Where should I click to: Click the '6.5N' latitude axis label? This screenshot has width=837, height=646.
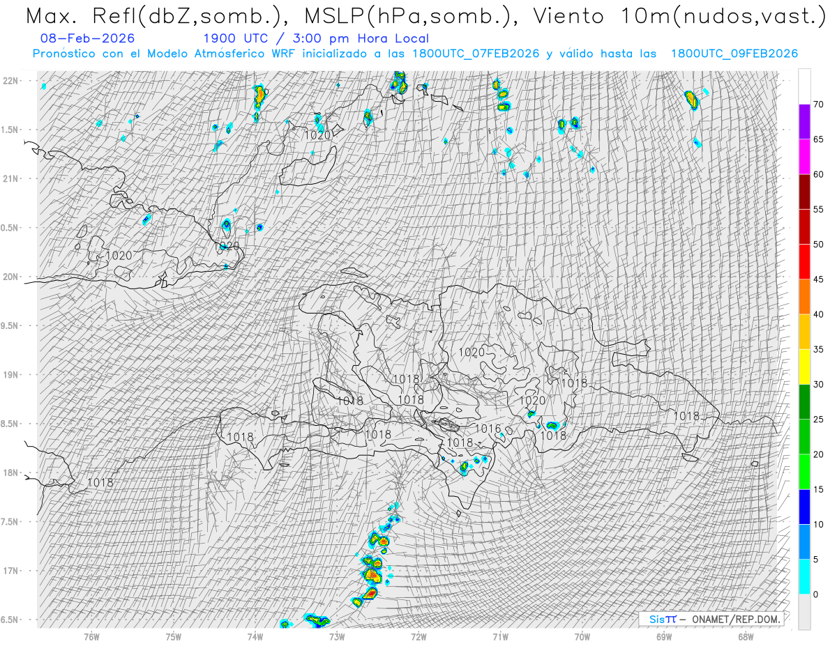(x=10, y=620)
